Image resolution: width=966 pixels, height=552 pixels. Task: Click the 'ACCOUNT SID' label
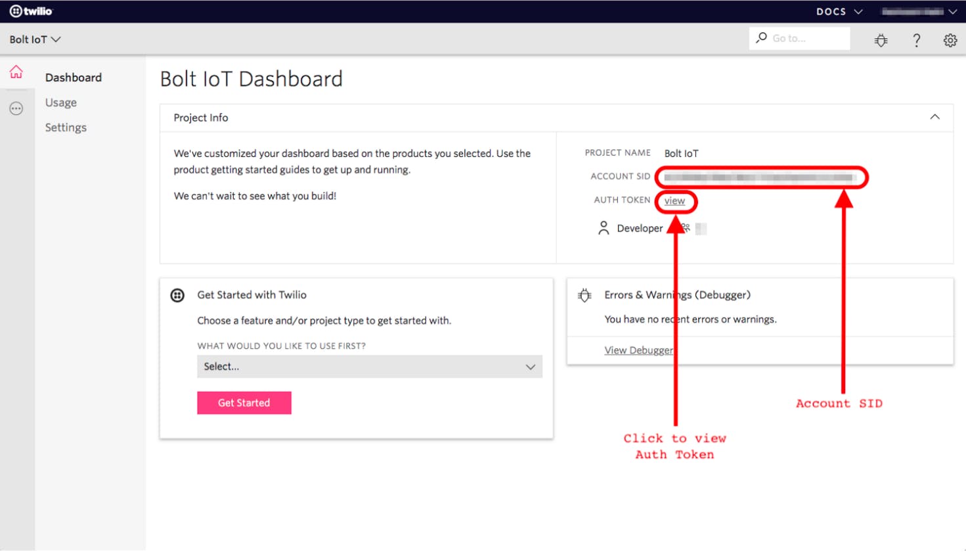click(x=620, y=176)
